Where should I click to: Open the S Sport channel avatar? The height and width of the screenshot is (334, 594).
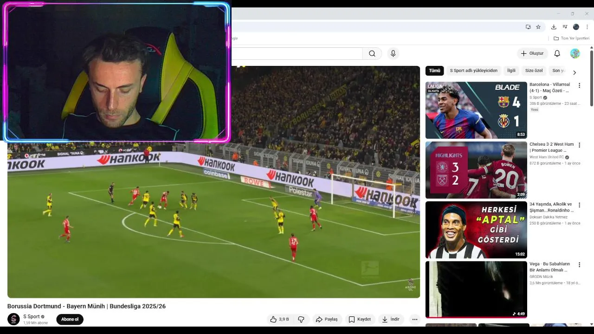[x=13, y=319]
